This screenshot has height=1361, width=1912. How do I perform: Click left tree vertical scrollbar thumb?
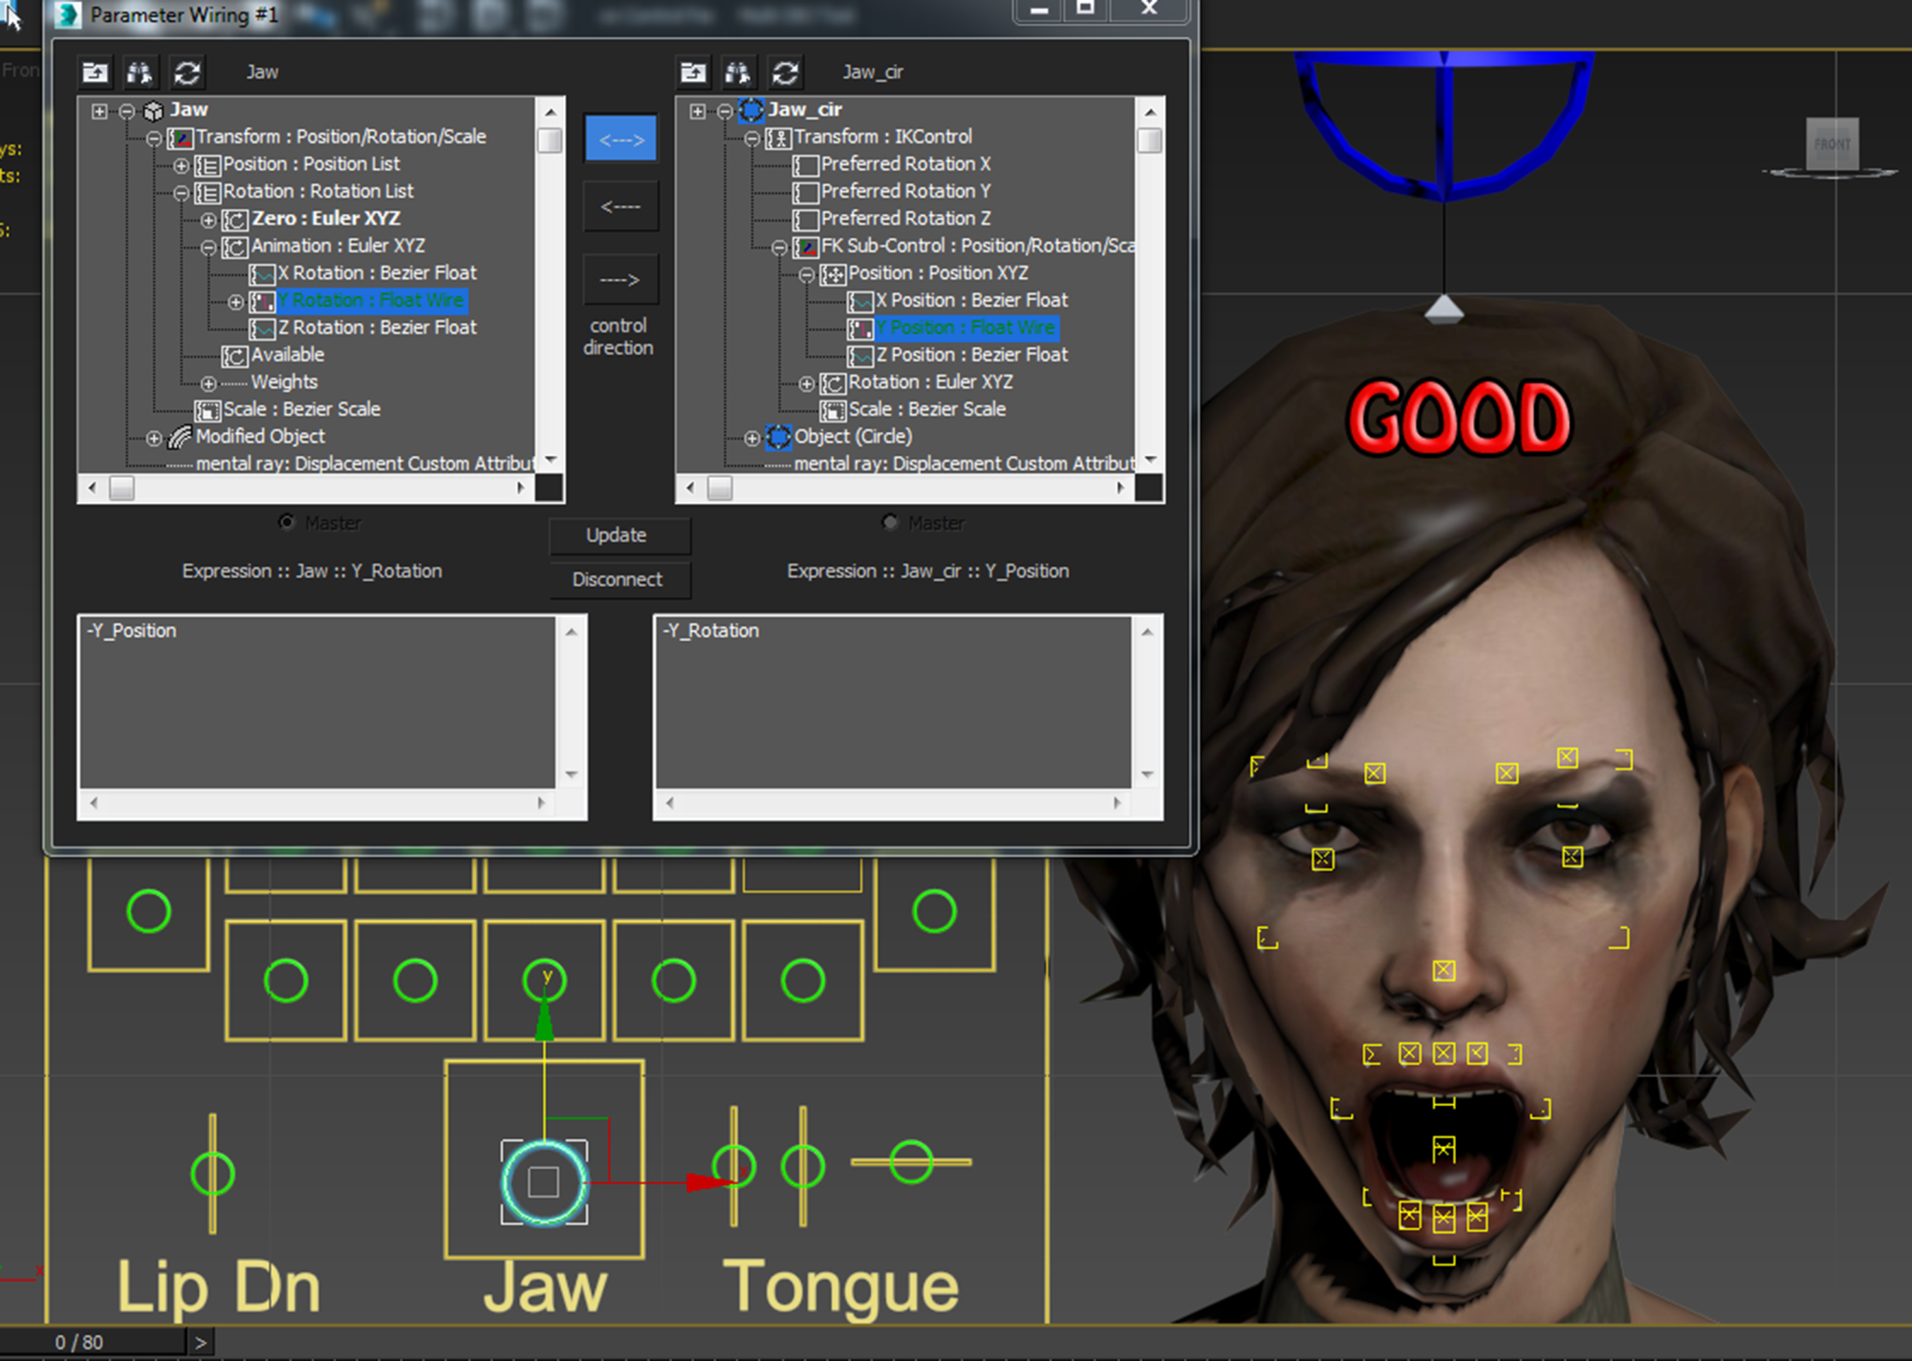coord(550,140)
